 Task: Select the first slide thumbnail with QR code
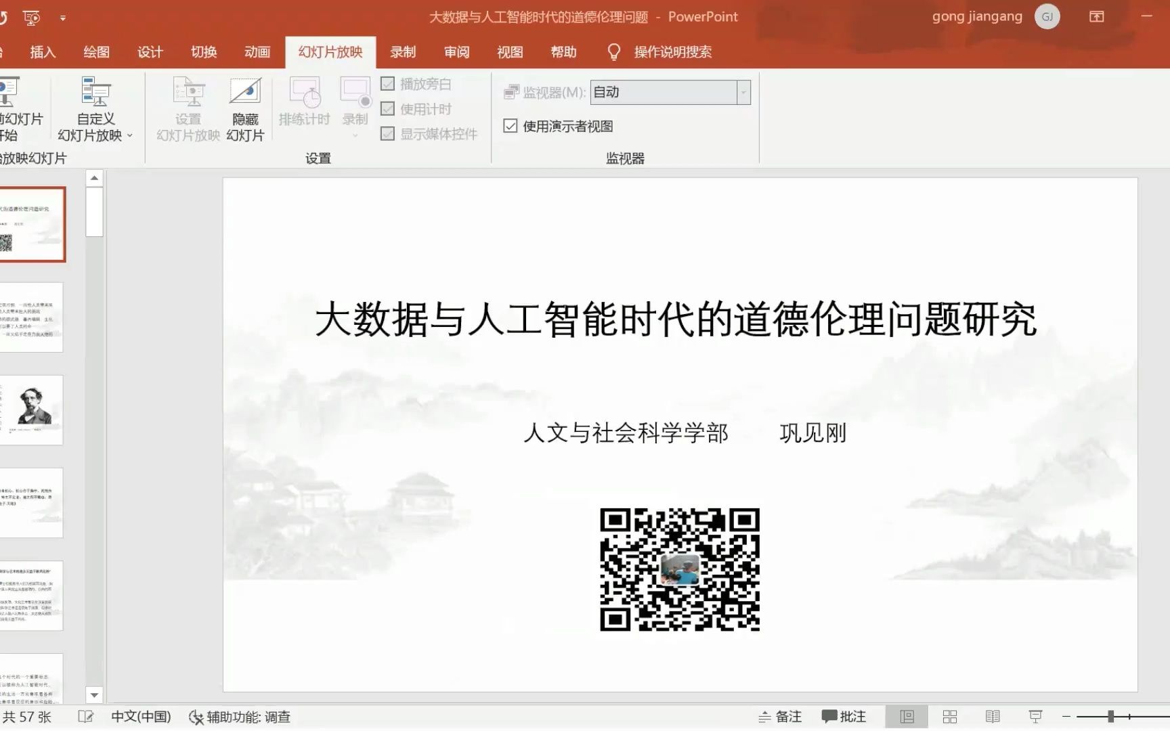[x=32, y=224]
